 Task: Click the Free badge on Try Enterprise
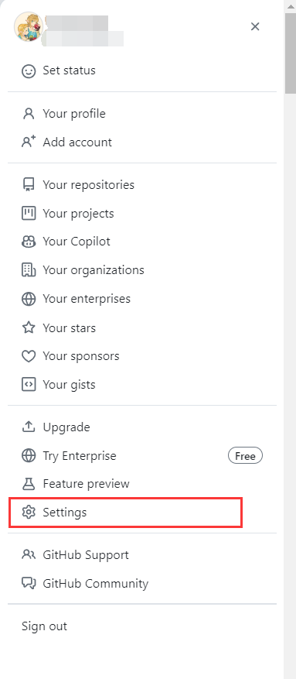245,455
